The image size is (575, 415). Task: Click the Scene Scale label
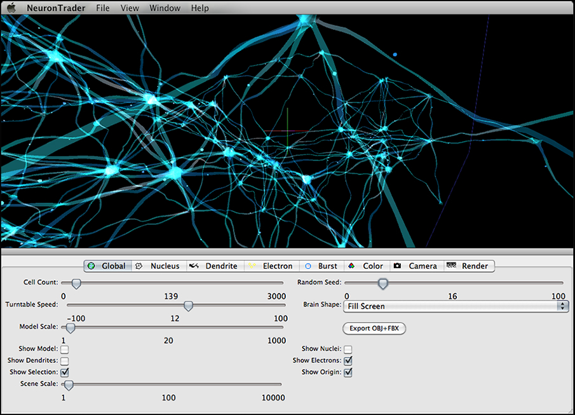[x=39, y=384]
